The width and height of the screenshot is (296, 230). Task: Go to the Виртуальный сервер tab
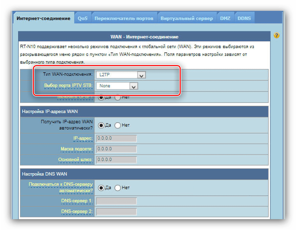187,18
